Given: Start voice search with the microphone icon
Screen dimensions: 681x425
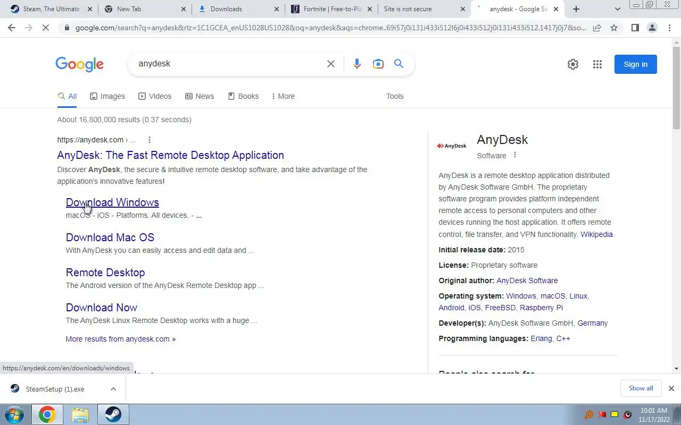Looking at the screenshot, I should (356, 64).
